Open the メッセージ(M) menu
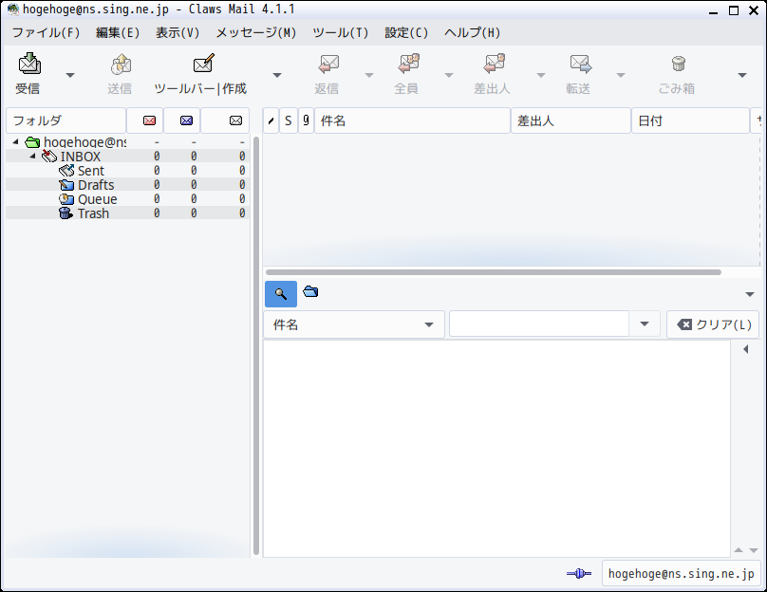This screenshot has height=592, width=767. [x=256, y=33]
